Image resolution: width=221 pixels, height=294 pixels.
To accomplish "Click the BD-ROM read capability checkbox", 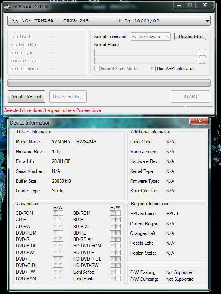I will pyautogui.click(x=113, y=213).
